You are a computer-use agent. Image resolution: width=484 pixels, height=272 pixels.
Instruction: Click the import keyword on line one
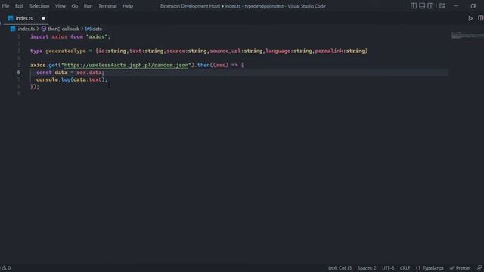point(39,36)
